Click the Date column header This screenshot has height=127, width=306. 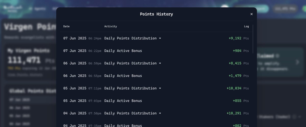[66, 26]
